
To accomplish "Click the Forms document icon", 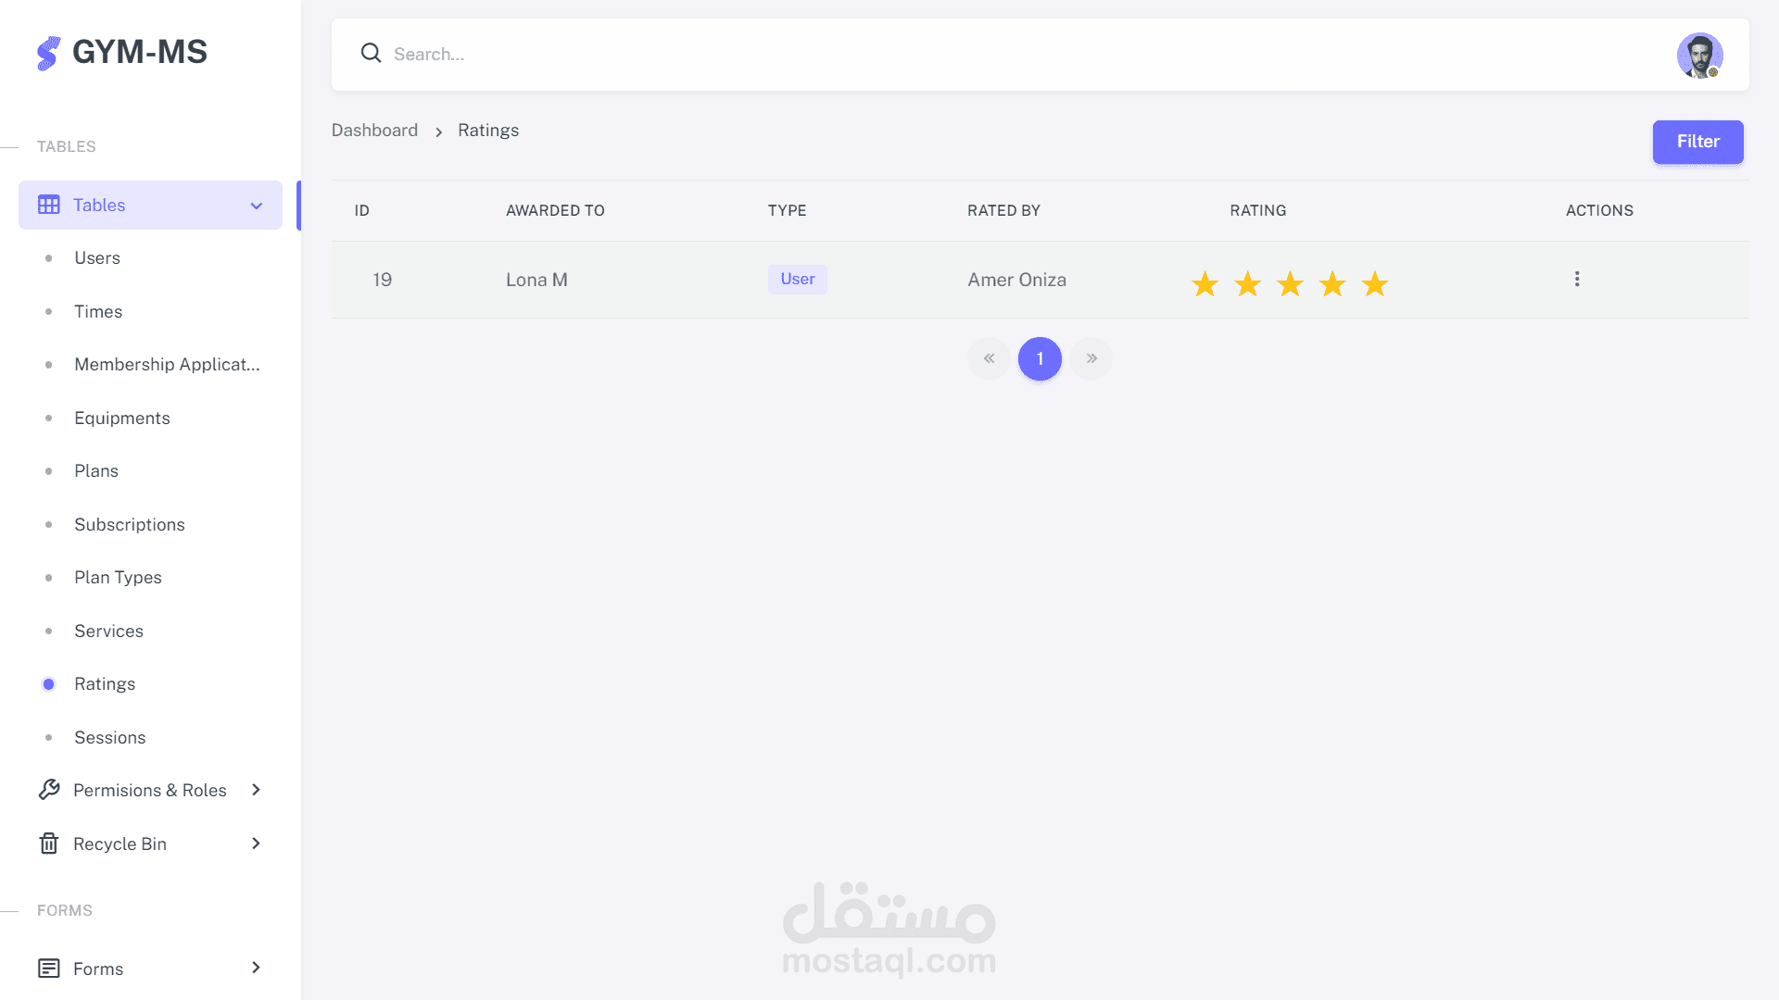I will [49, 969].
